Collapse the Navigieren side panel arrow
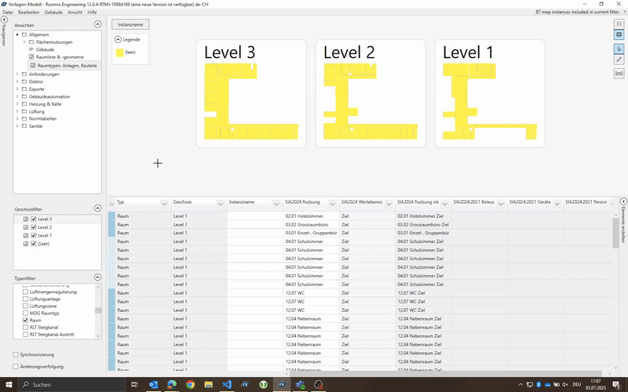 (4, 19)
